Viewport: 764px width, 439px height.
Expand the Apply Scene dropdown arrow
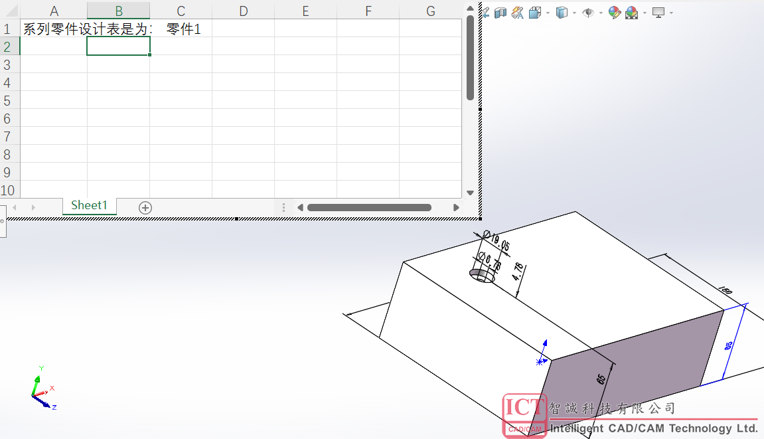coord(645,13)
